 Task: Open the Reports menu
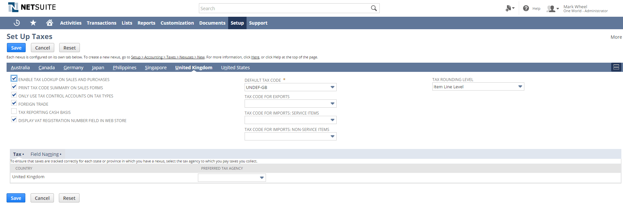[x=146, y=23]
